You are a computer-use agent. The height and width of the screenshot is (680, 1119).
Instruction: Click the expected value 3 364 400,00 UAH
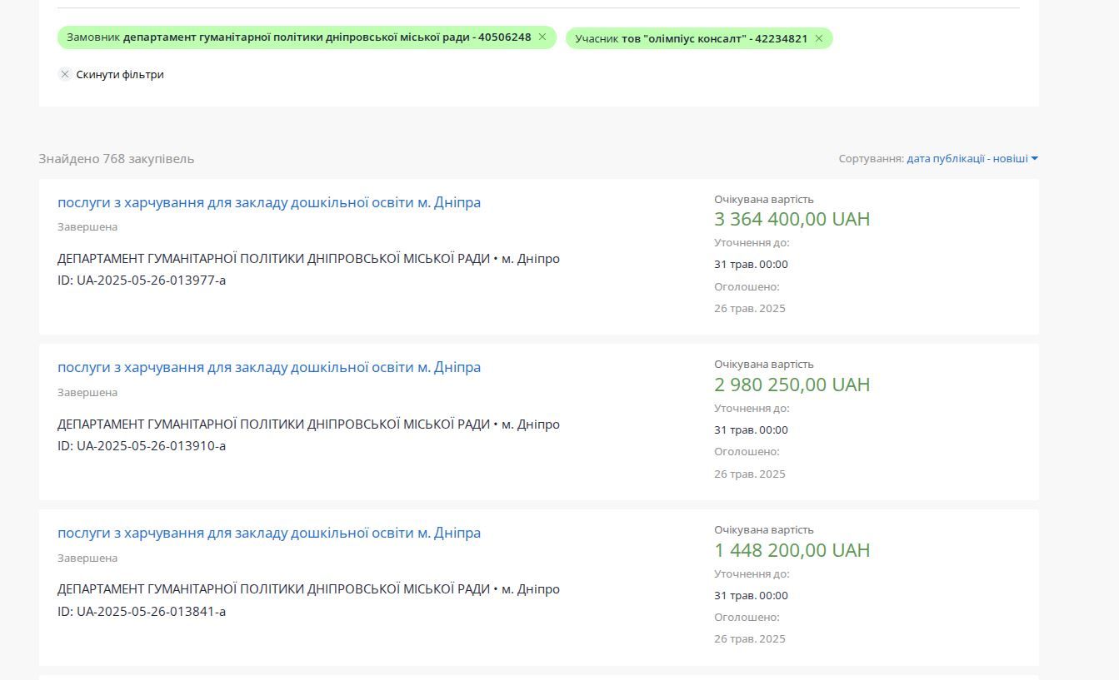(792, 220)
